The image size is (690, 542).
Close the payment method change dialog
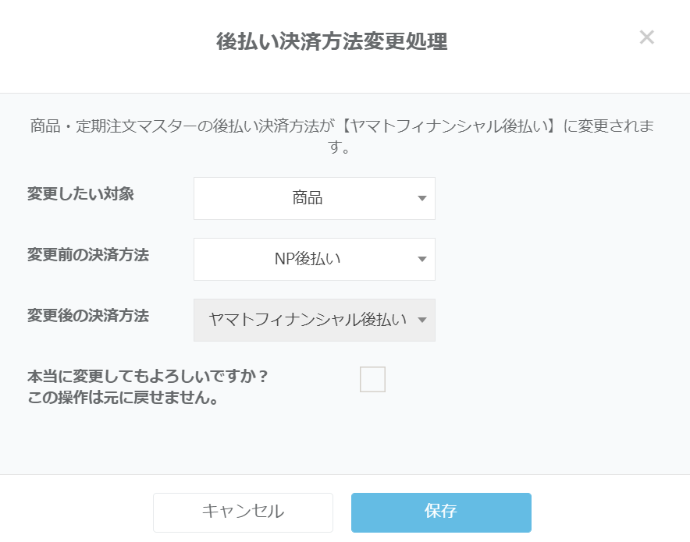(646, 37)
